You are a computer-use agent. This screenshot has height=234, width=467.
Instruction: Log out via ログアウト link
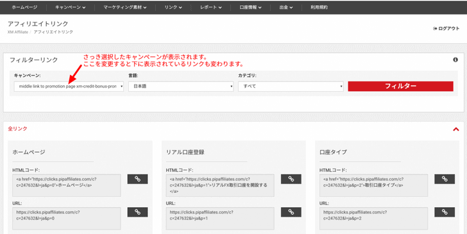(446, 29)
